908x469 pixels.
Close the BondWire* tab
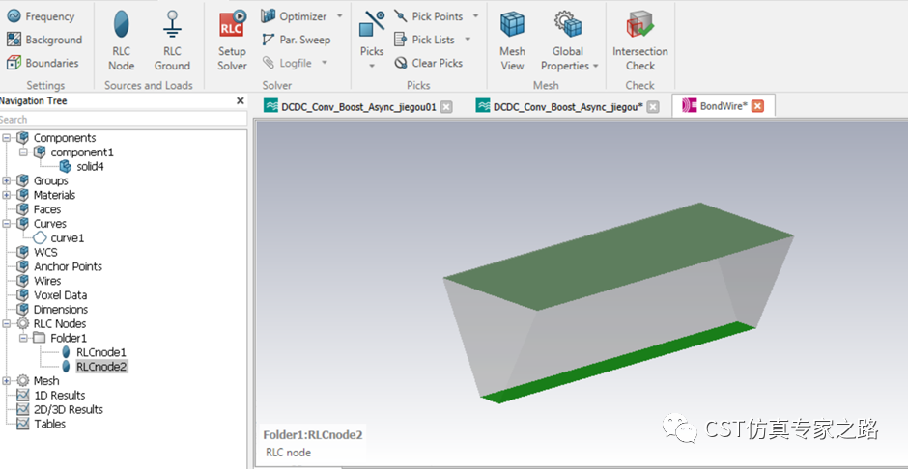pyautogui.click(x=757, y=106)
